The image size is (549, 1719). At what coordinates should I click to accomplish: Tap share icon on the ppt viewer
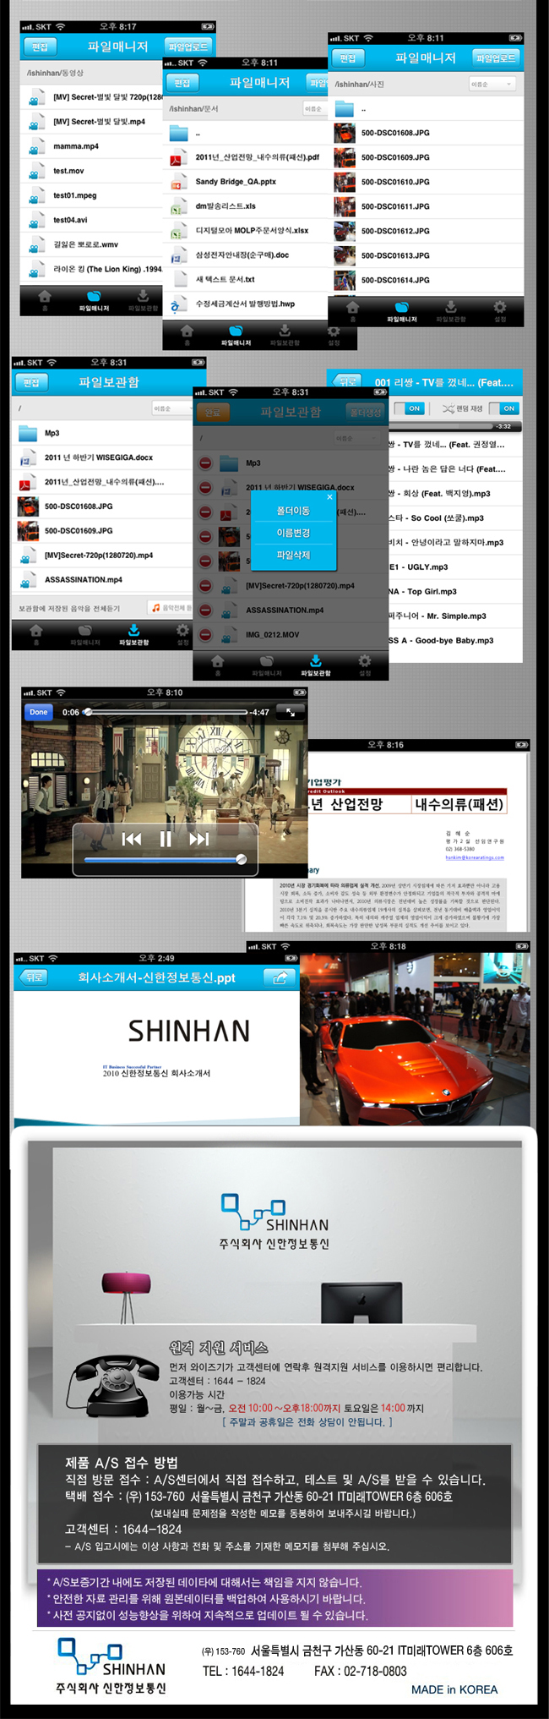[278, 977]
